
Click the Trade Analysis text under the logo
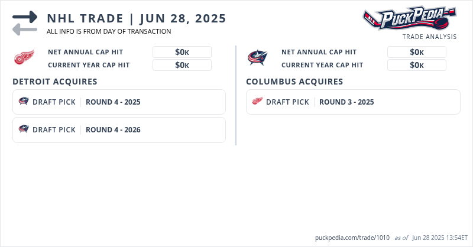[429, 37]
